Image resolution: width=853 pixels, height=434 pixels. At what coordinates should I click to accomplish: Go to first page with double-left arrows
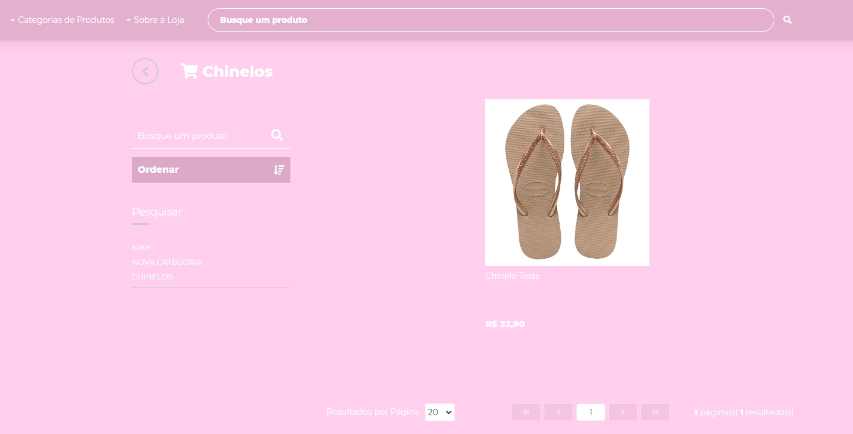(526, 412)
